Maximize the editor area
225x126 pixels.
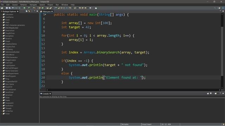223,11
